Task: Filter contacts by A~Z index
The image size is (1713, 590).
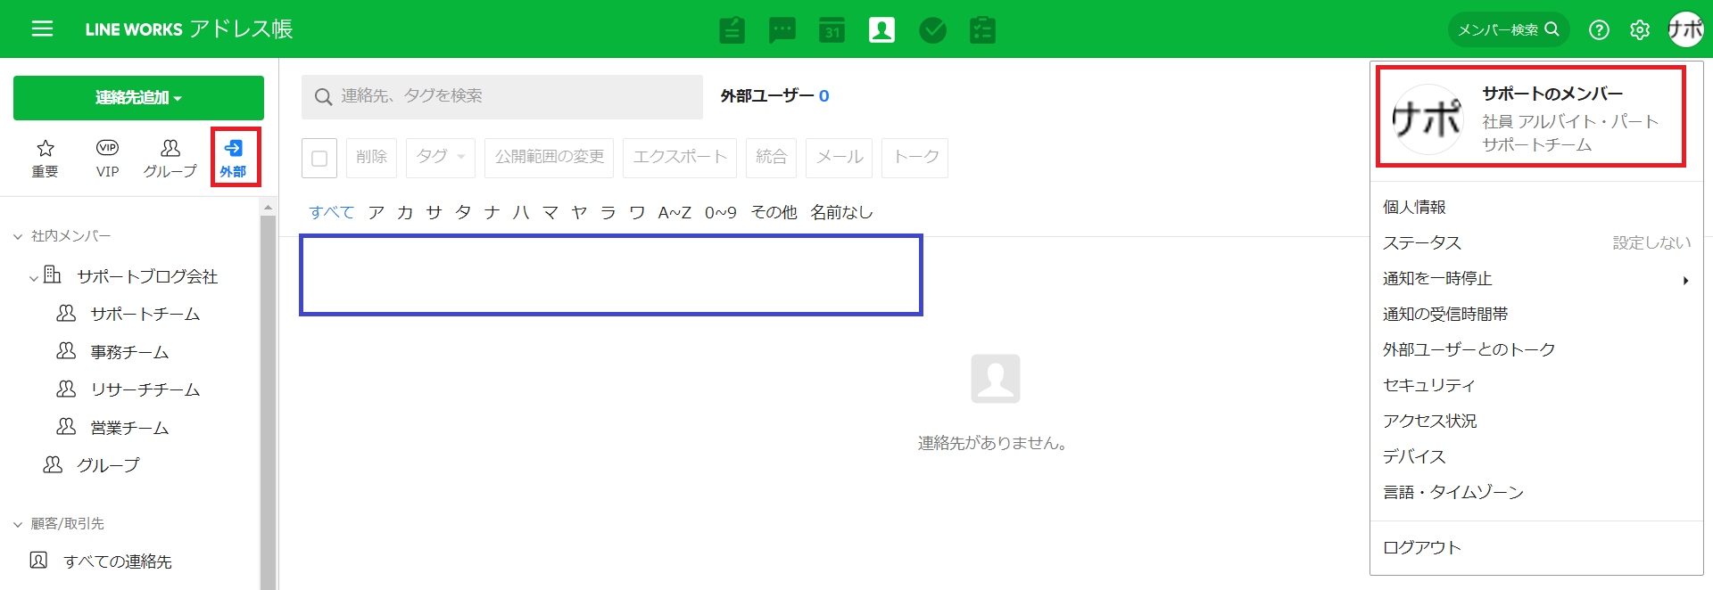Action: (674, 212)
